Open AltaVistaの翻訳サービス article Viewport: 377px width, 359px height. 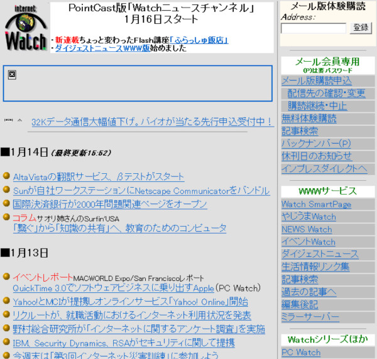click(99, 177)
